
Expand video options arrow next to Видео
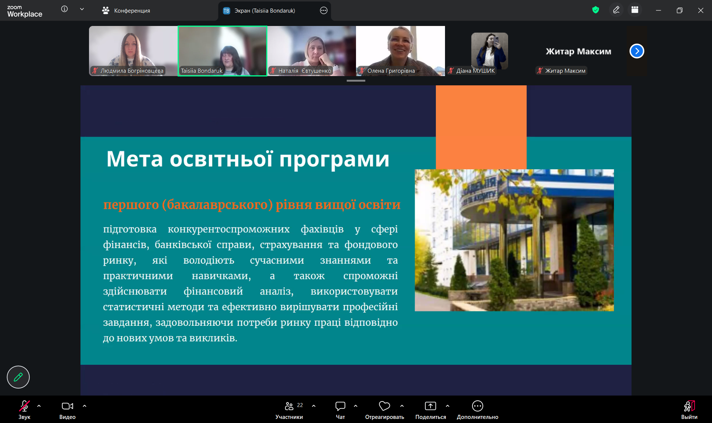click(85, 406)
